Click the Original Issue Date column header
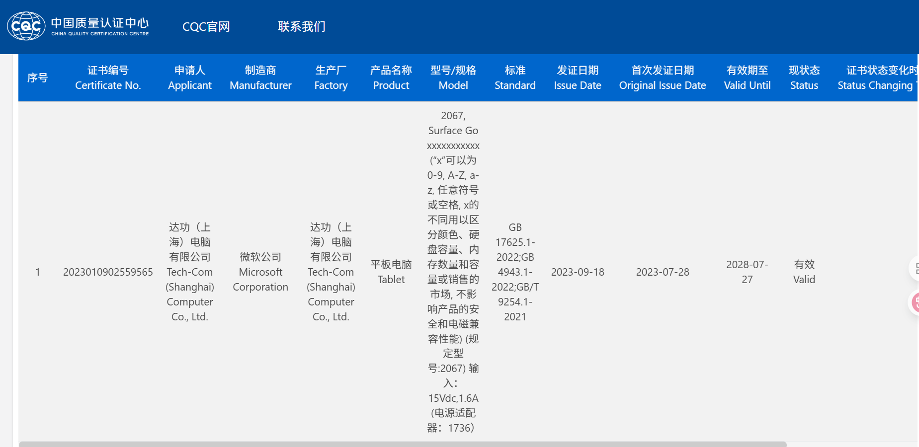 tap(662, 78)
